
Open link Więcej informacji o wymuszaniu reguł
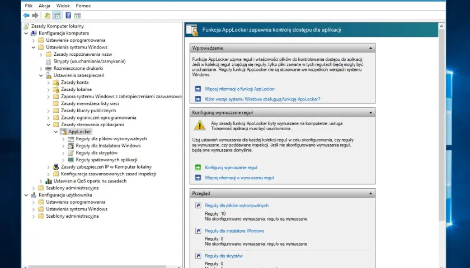[239, 178]
